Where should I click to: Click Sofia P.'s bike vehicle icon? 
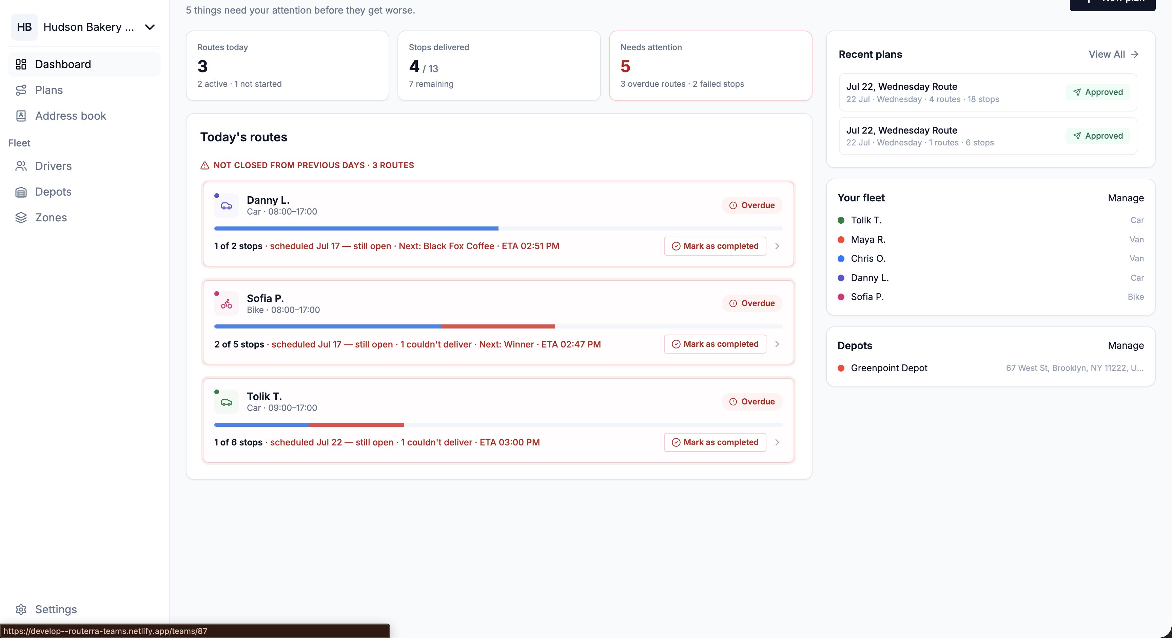pos(227,304)
